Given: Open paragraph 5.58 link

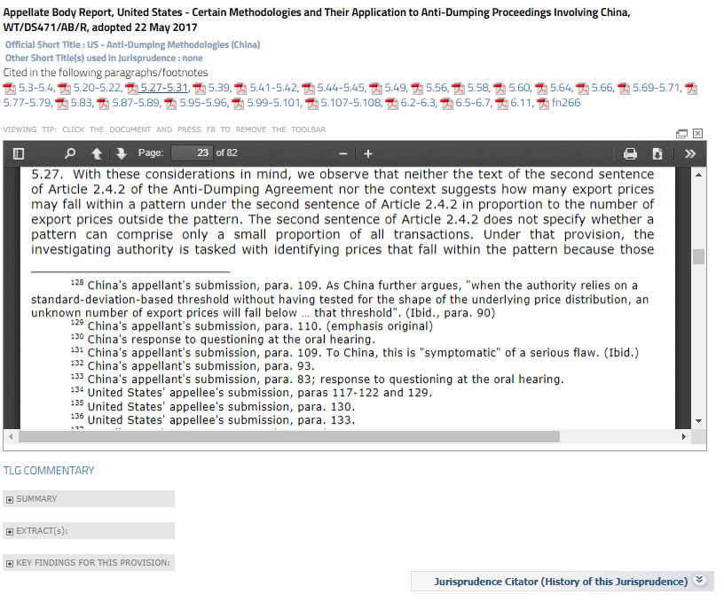Looking at the screenshot, I should (478, 88).
